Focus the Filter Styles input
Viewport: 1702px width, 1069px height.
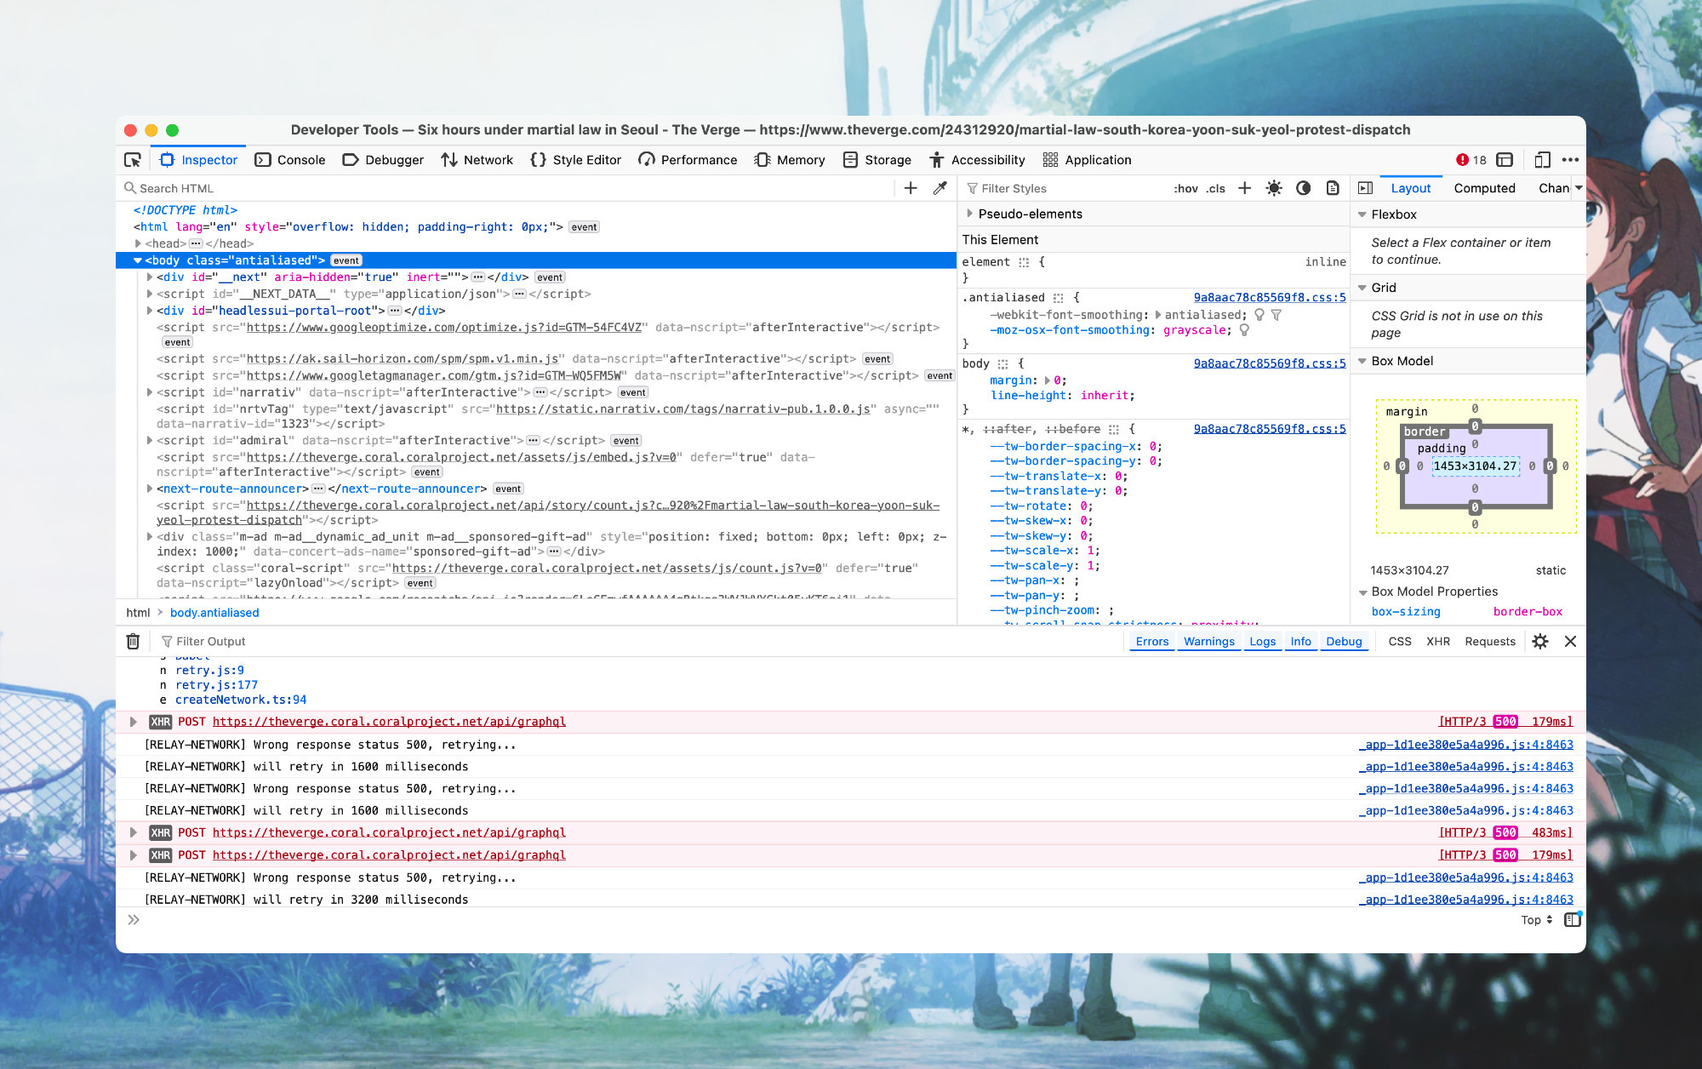click(x=1067, y=188)
